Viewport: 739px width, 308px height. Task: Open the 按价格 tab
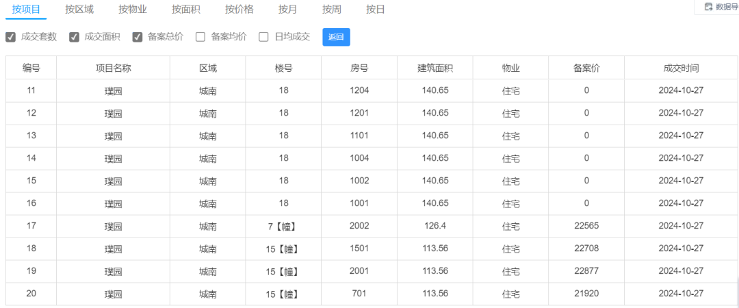click(x=239, y=9)
